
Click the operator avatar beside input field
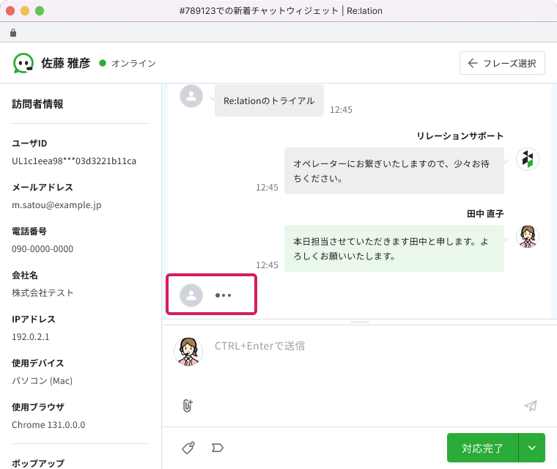188,350
